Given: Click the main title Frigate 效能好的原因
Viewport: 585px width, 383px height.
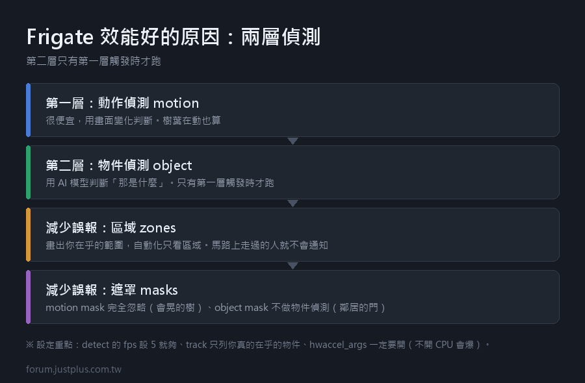Looking at the screenshot, I should coord(174,37).
